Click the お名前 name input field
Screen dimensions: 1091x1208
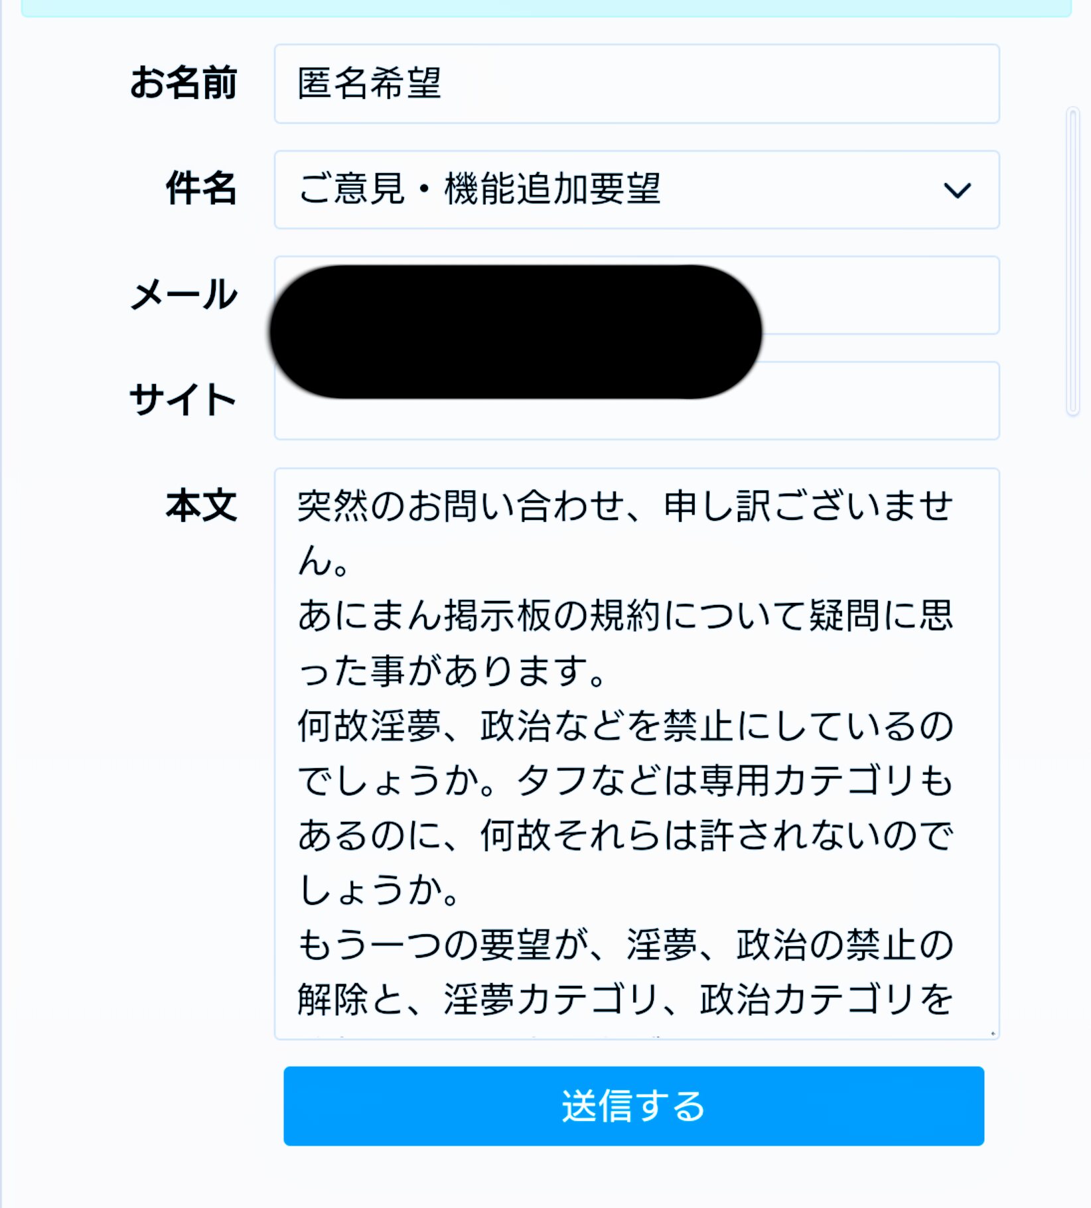click(x=636, y=84)
